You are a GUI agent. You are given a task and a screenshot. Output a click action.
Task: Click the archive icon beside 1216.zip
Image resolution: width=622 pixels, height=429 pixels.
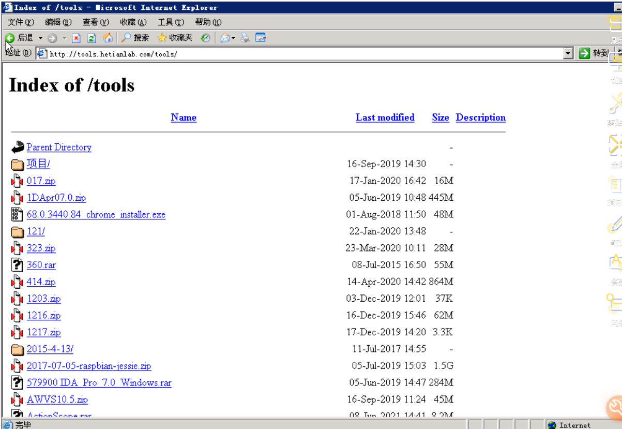(18, 316)
